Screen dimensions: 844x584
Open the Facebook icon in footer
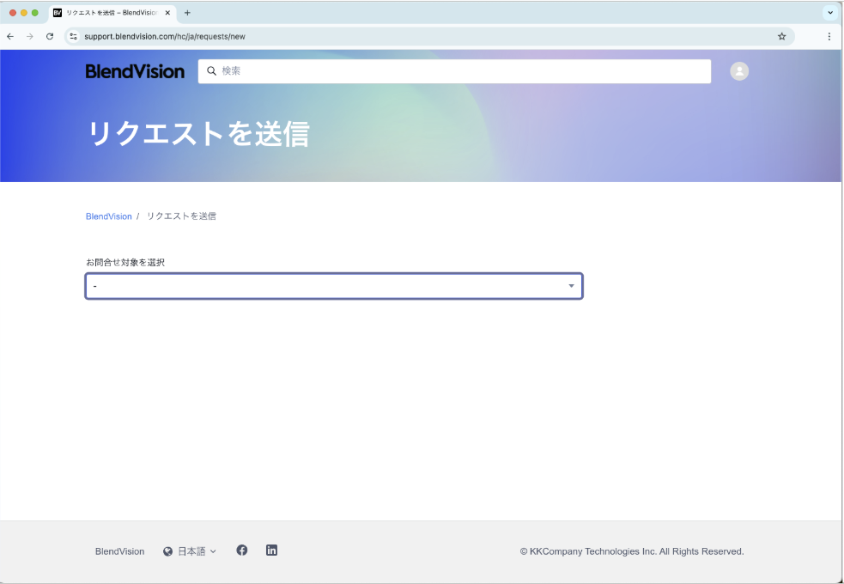coord(241,551)
